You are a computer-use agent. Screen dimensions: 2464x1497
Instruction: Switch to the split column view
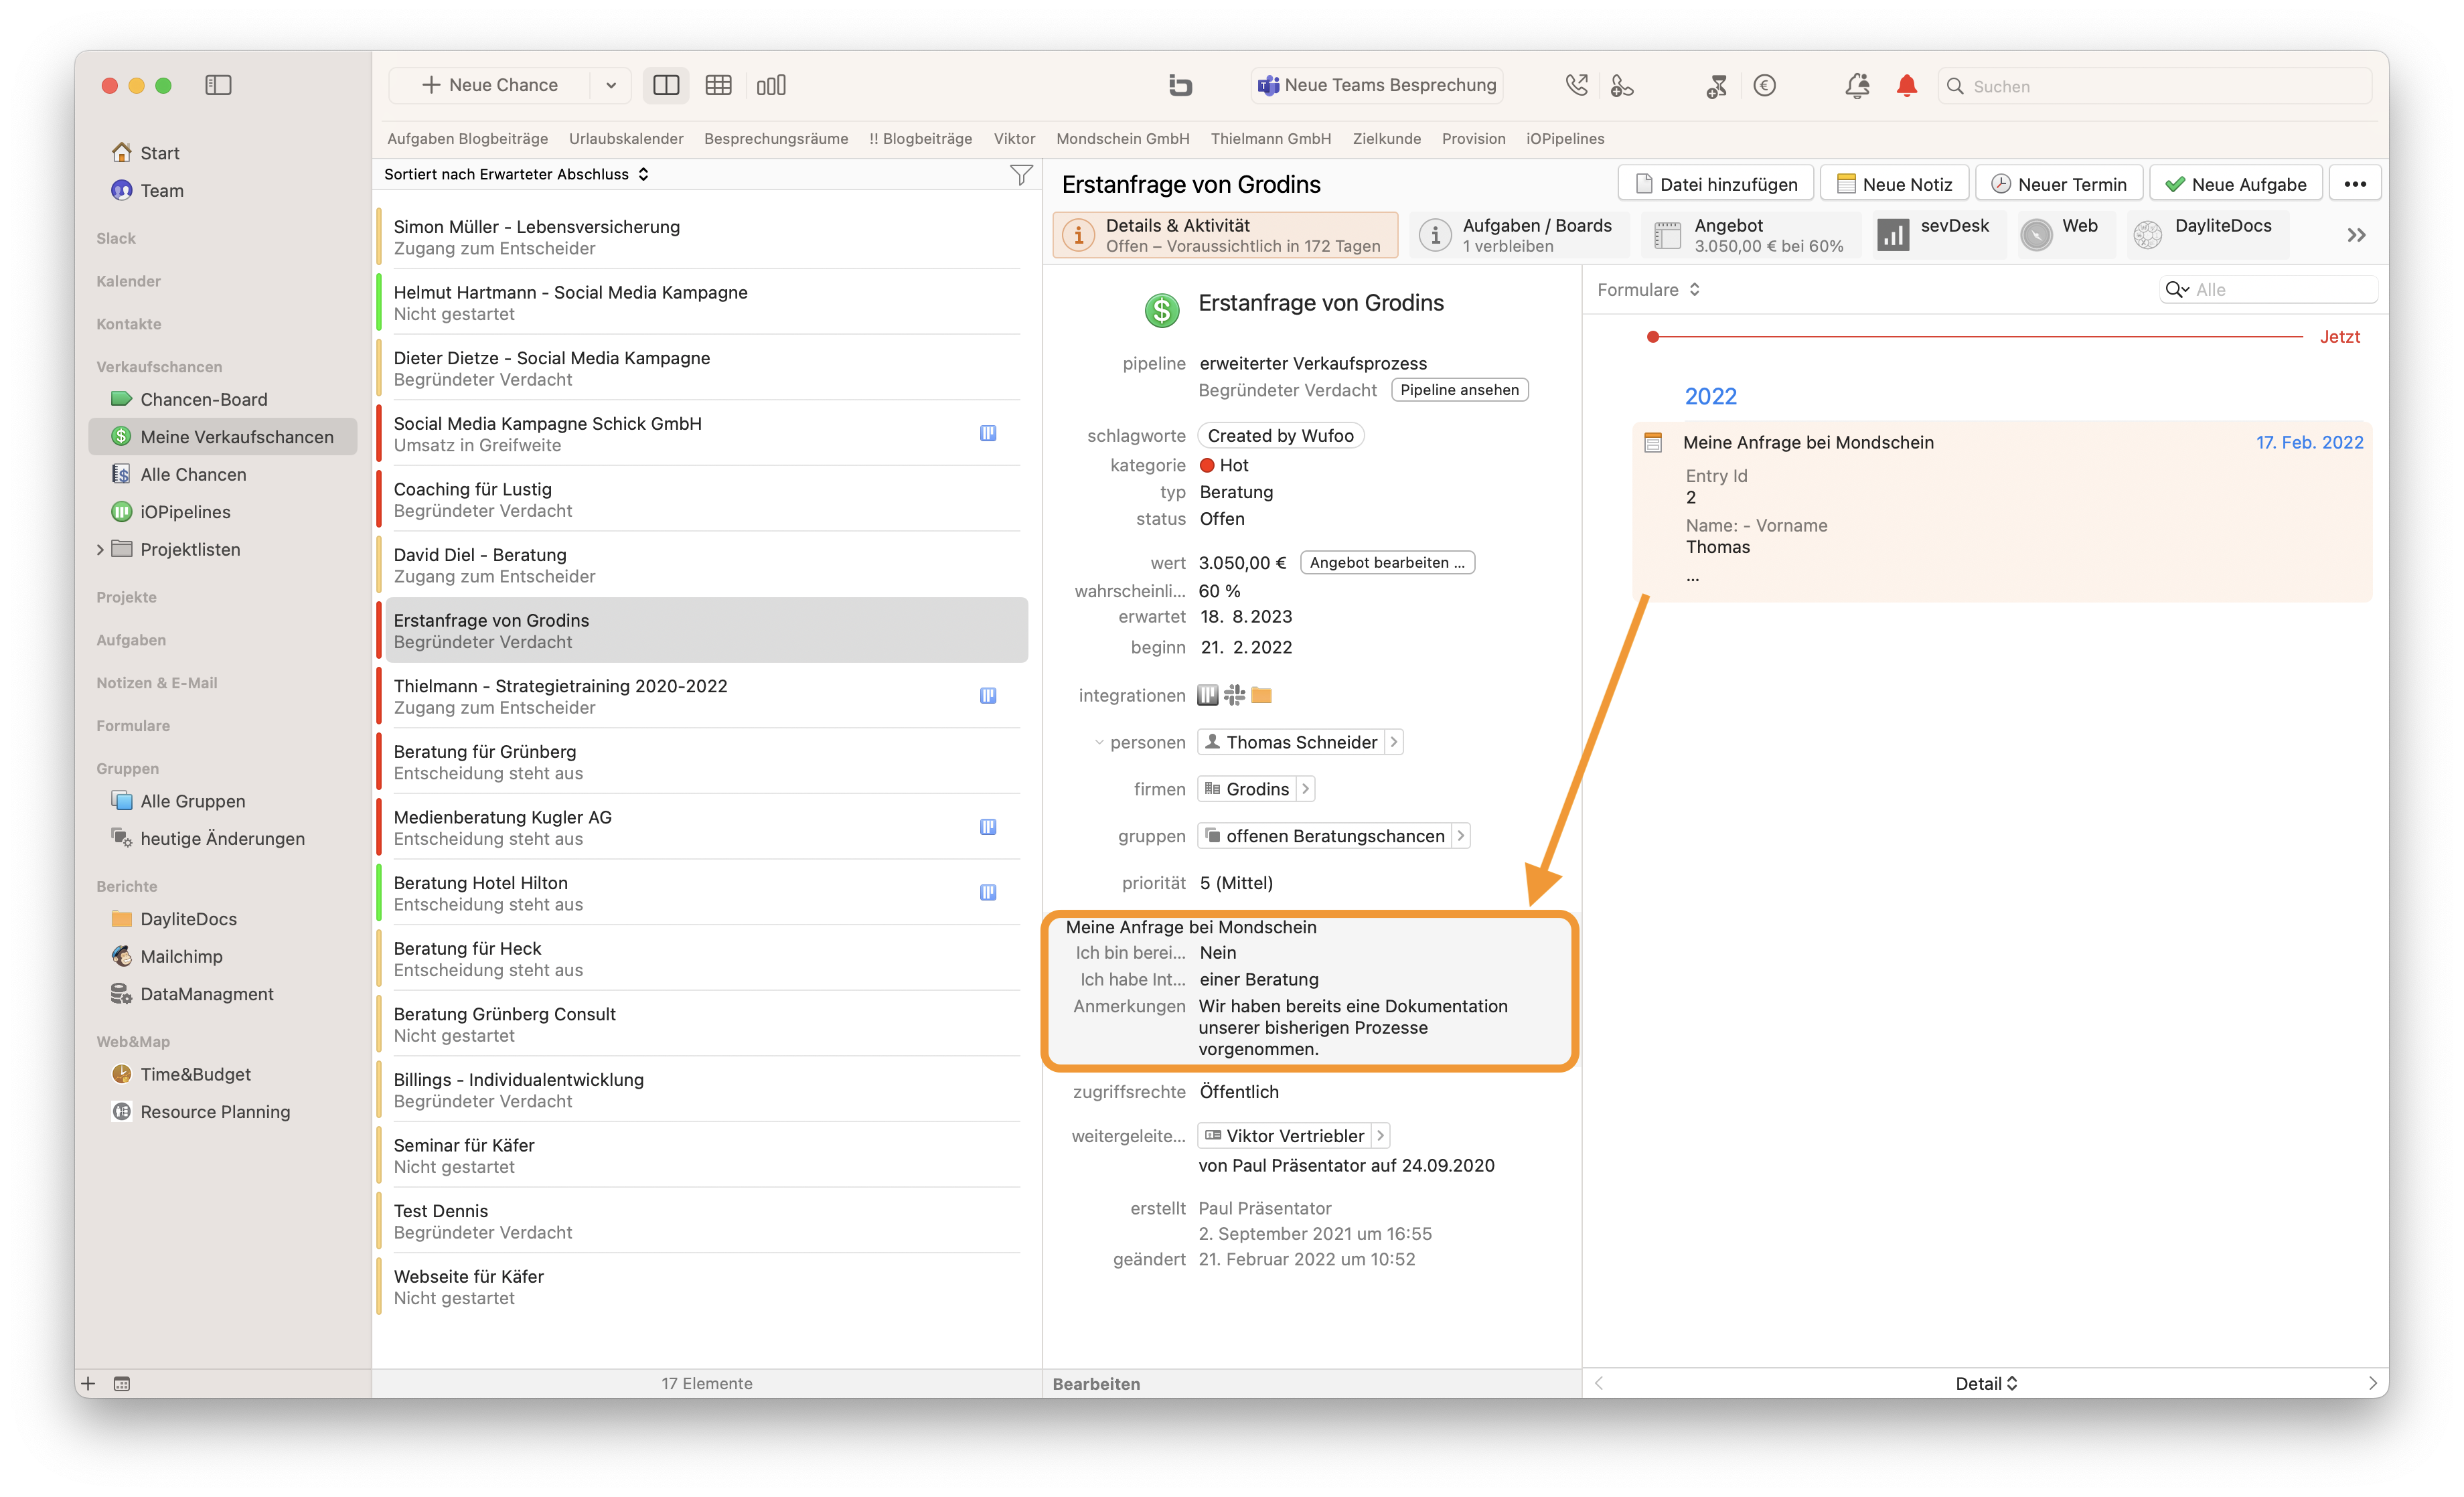coord(666,85)
